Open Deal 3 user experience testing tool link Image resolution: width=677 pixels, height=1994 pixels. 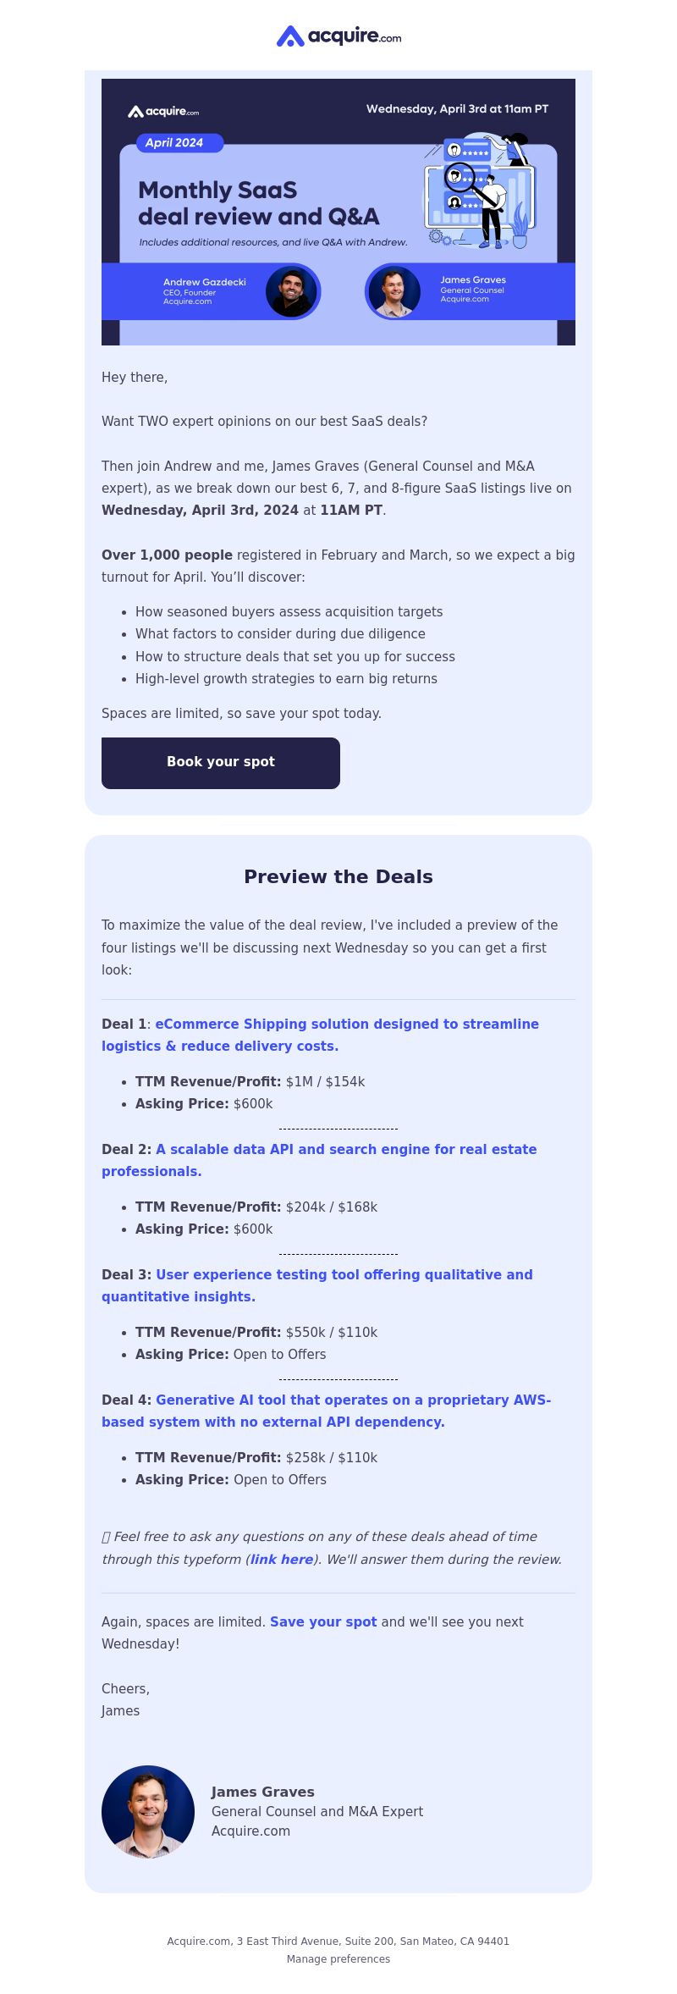(x=317, y=1285)
